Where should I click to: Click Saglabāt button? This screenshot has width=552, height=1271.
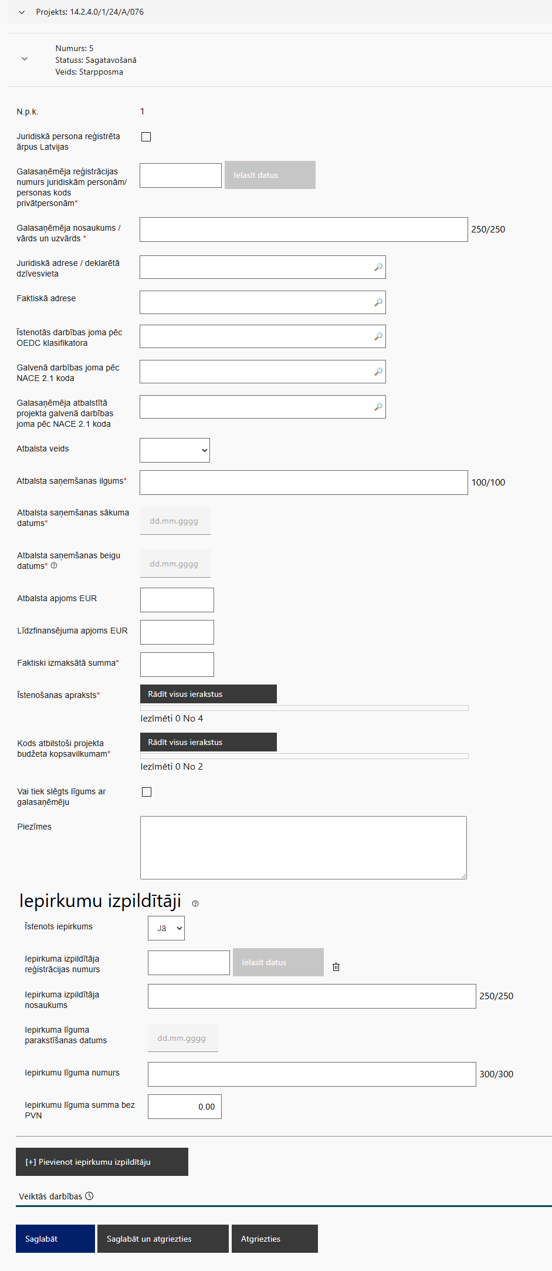[x=55, y=1239]
